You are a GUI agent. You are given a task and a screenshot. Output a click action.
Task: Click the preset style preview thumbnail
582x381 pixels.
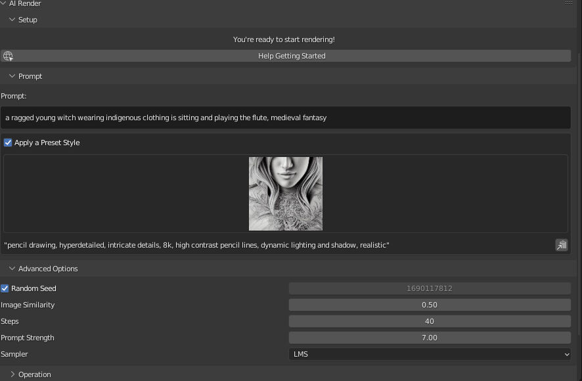[285, 193]
